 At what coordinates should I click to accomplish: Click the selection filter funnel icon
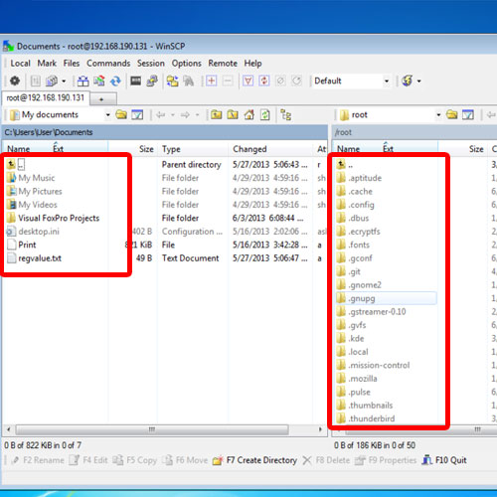point(248,81)
